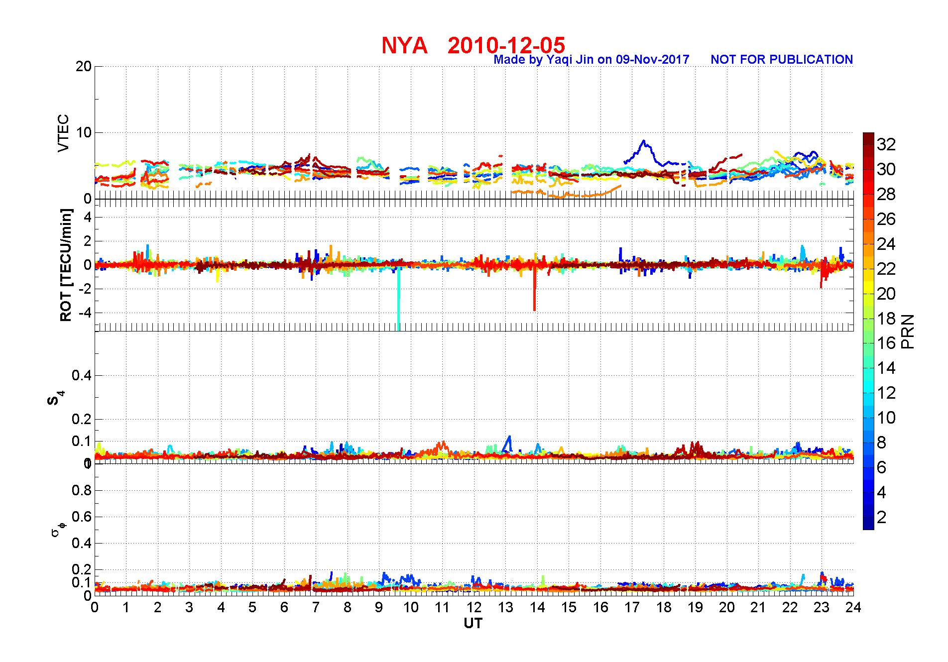The height and width of the screenshot is (662, 948).
Task: Click the cyan ROT downward spike near 9.6 UT
Action: point(398,299)
